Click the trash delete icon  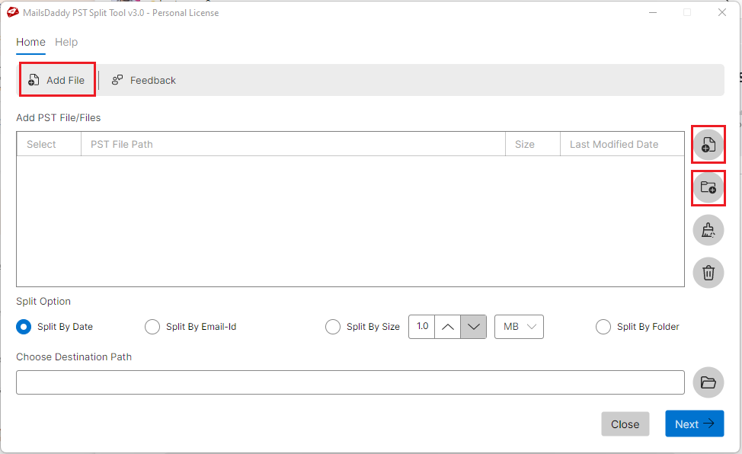point(708,273)
